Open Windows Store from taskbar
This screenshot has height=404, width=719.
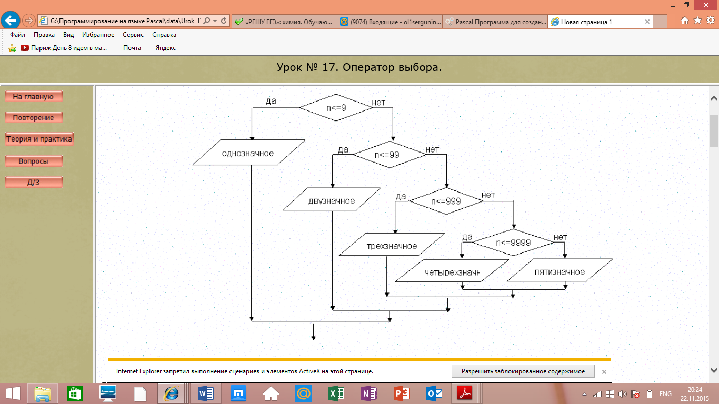click(75, 393)
